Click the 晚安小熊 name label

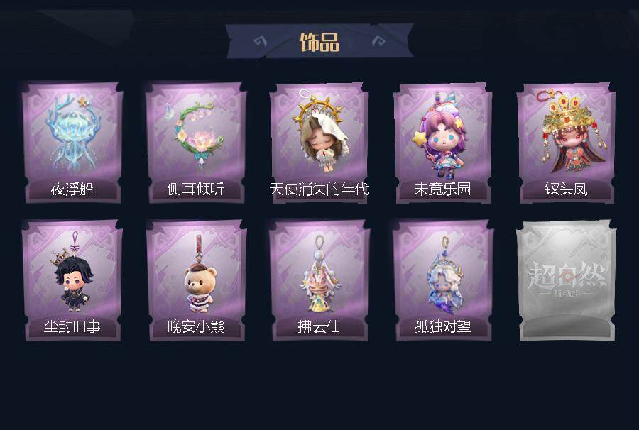pyautogui.click(x=196, y=326)
